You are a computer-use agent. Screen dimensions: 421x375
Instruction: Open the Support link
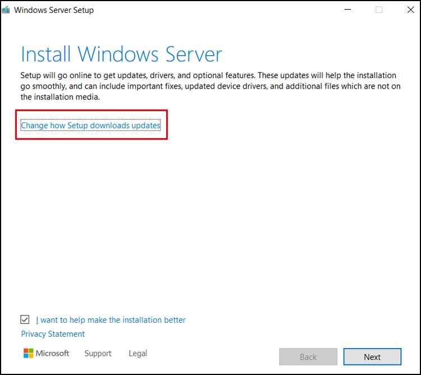[98, 354]
